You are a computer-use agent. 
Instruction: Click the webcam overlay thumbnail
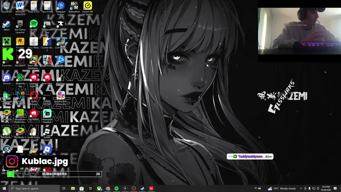(299, 31)
